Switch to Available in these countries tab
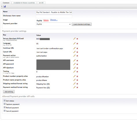 coord(24,3)
